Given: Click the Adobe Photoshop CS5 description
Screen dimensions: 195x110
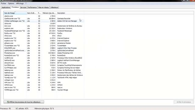Looking at the screenshot, I should (x=65, y=53).
